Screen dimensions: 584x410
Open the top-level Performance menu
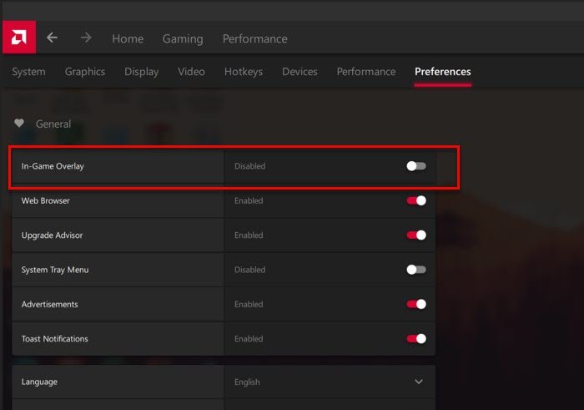click(254, 38)
